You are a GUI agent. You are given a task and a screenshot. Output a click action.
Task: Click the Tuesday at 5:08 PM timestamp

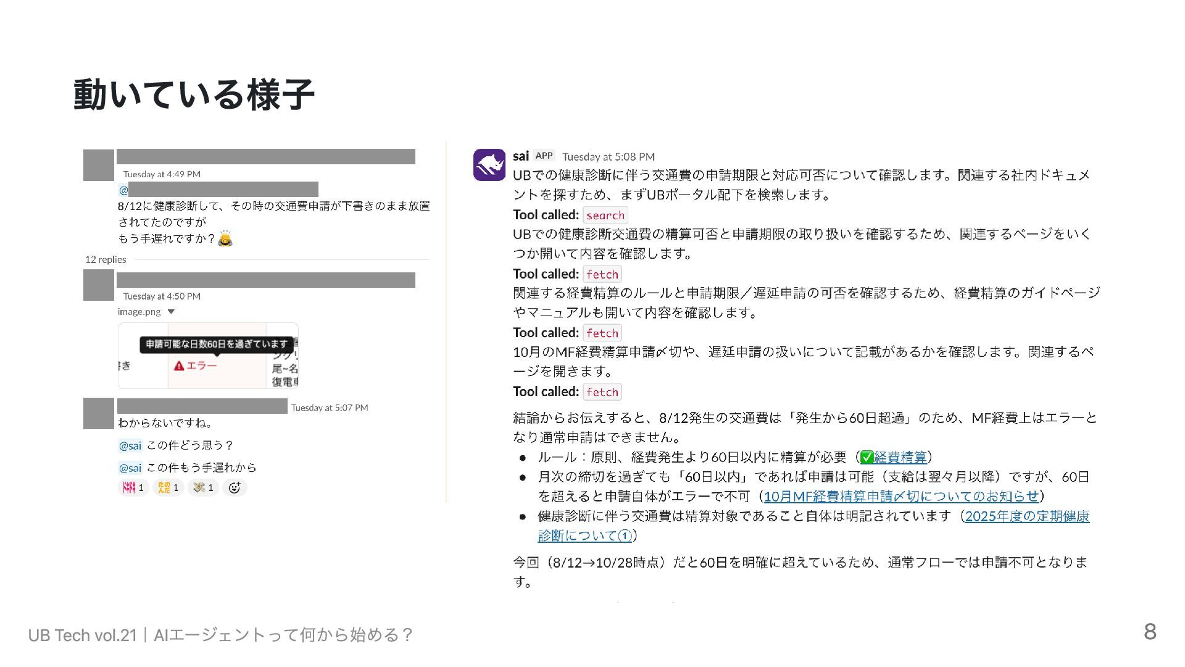[608, 157]
